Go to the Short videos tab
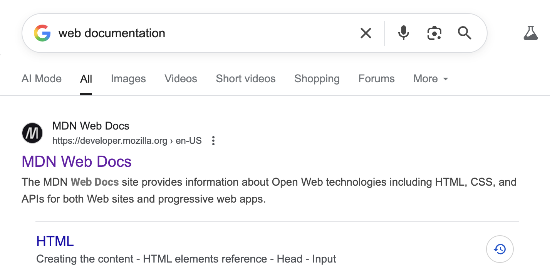The image size is (550, 266). pyautogui.click(x=246, y=79)
